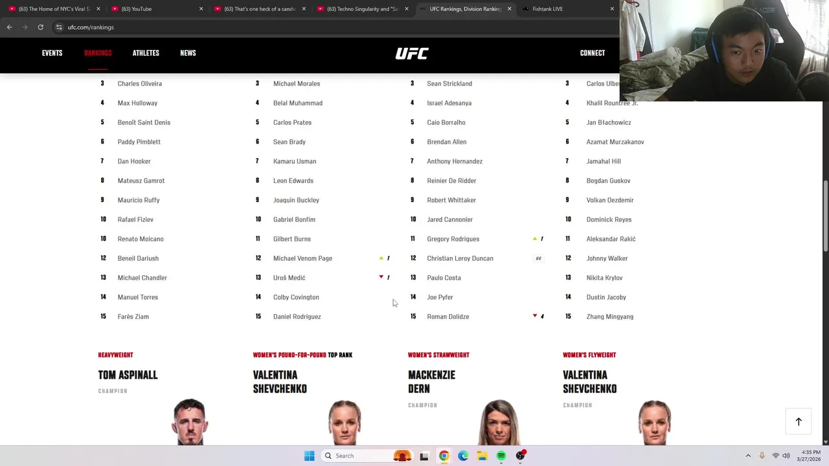The image size is (829, 466).
Task: Open the Events menu
Action: 52,53
